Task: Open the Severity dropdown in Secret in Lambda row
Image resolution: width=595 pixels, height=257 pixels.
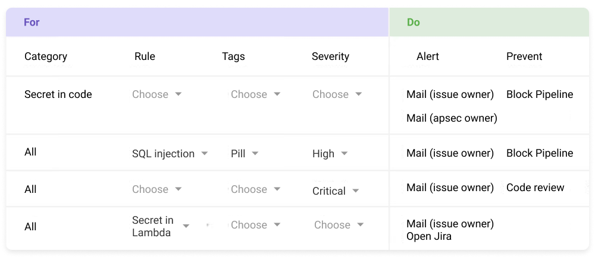Action: pyautogui.click(x=339, y=225)
